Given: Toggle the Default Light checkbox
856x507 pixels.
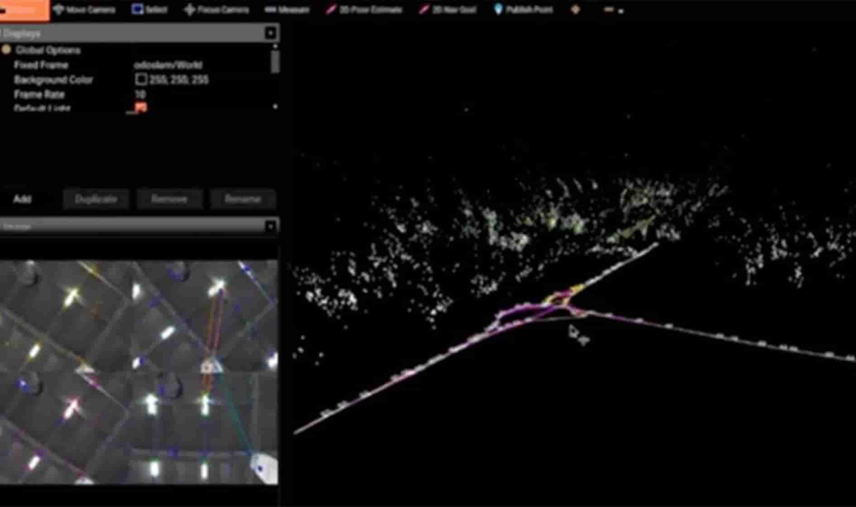Looking at the screenshot, I should pos(141,108).
